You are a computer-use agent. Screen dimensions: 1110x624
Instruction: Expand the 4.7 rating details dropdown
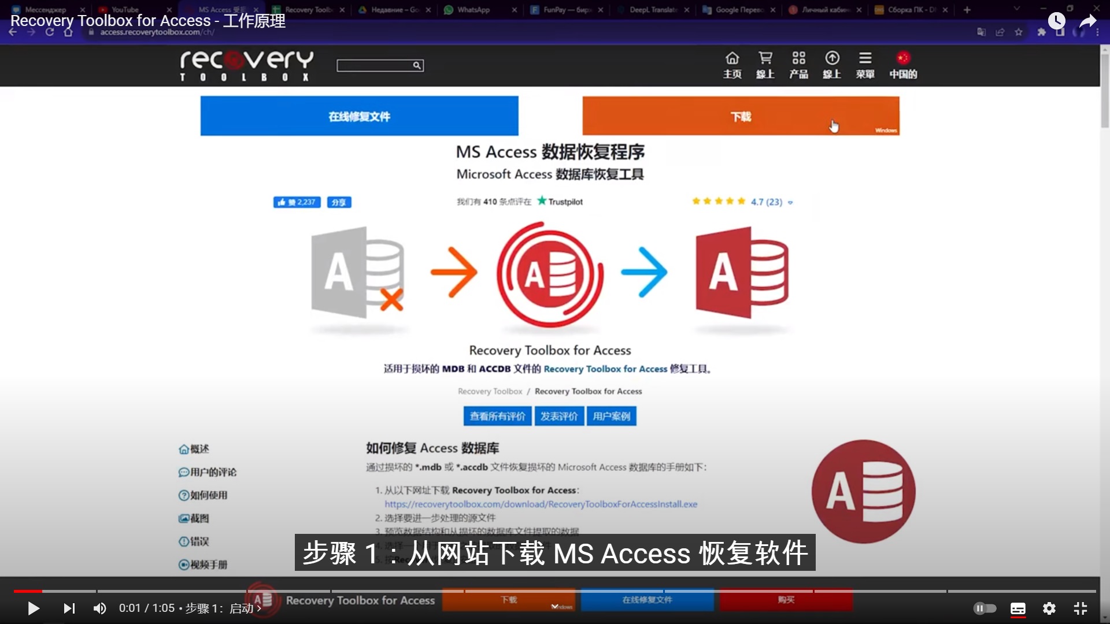[x=790, y=203]
